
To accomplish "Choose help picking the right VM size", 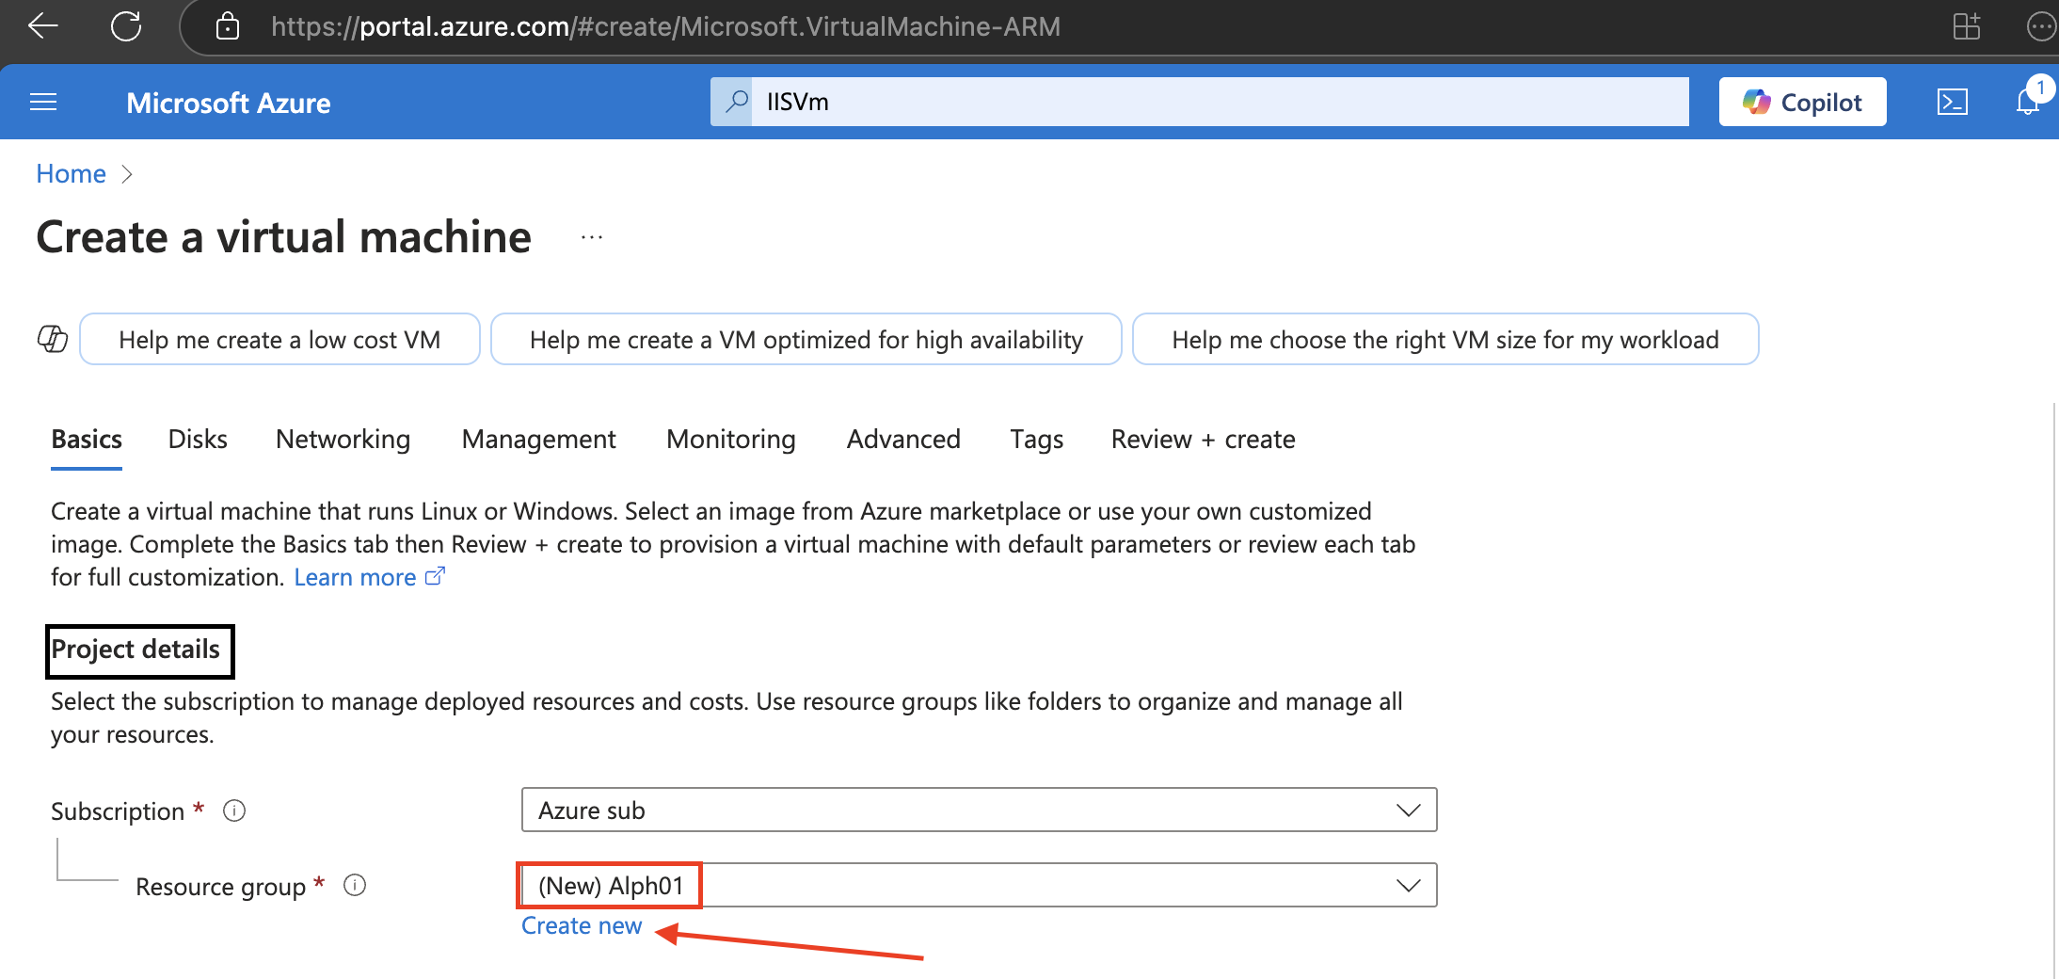I will (x=1445, y=339).
